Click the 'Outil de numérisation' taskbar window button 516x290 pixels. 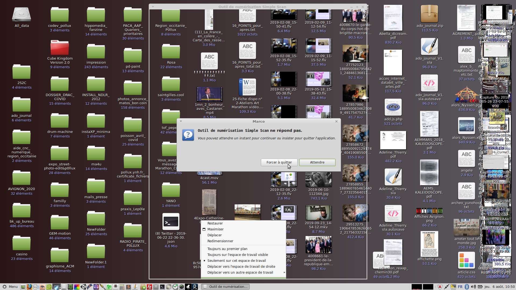(225, 287)
